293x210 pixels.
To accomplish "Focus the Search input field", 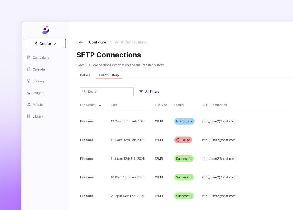I will [107, 92].
